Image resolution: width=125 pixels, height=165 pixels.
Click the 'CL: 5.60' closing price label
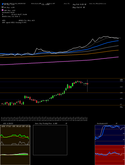tap(45, 4)
